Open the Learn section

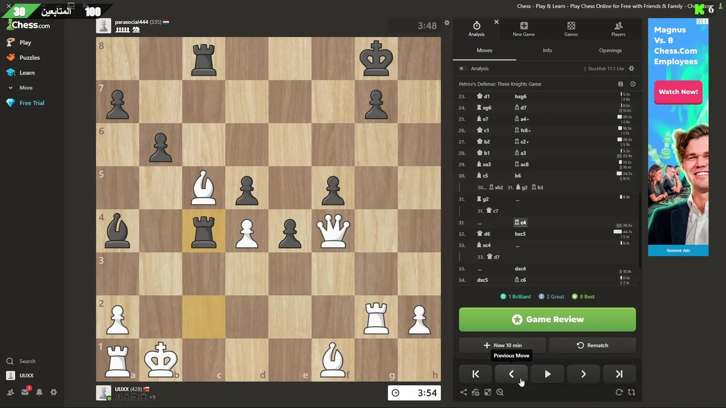point(20,73)
